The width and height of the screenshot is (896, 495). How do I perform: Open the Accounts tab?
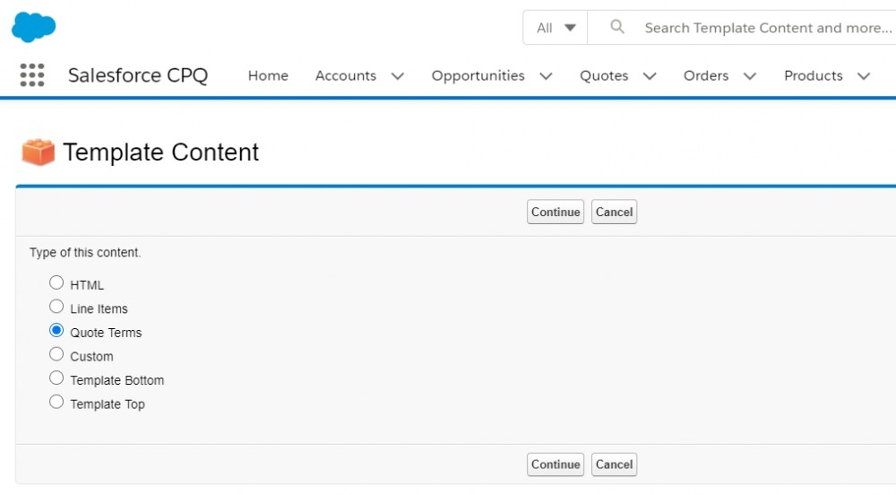(x=346, y=75)
